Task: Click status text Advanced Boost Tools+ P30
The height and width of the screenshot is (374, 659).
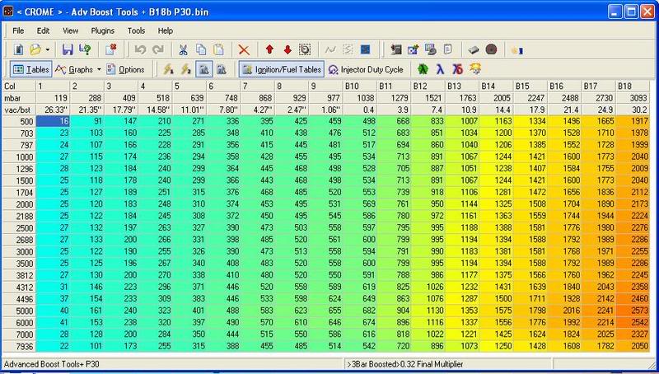Action: tap(52, 364)
